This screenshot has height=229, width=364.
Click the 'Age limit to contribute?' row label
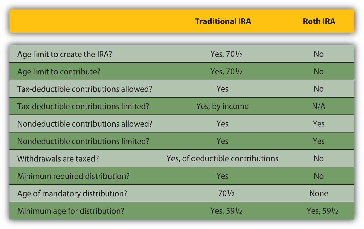click(x=59, y=72)
